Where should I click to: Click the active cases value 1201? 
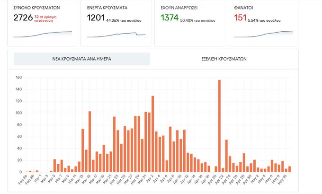coord(96,18)
